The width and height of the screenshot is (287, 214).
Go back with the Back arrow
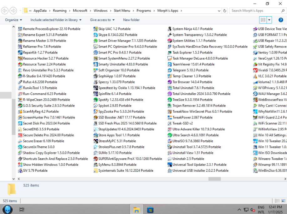[5, 11]
